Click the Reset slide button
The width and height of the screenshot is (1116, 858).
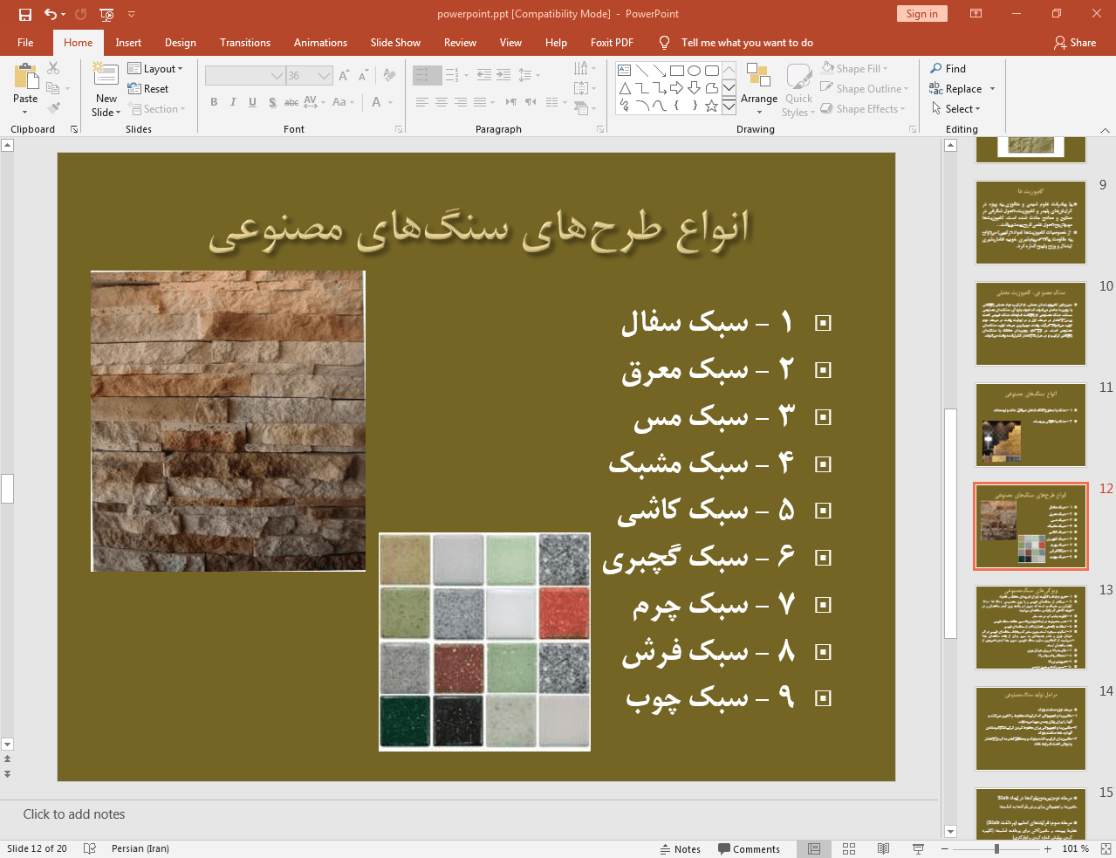point(148,89)
